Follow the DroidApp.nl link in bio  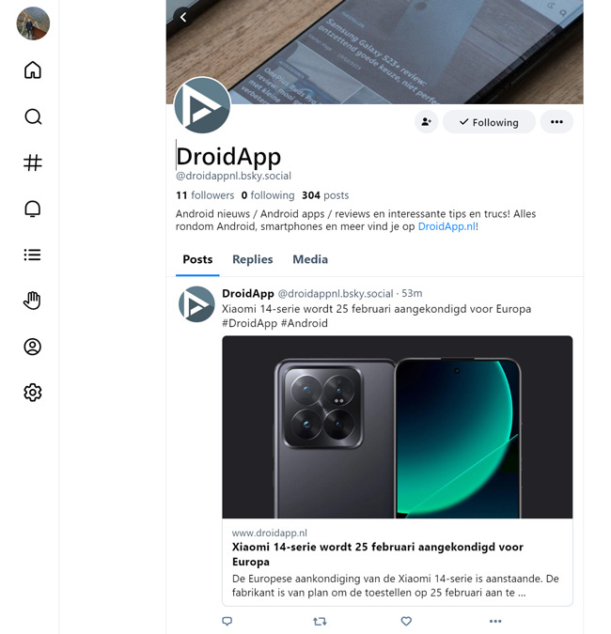click(x=446, y=226)
